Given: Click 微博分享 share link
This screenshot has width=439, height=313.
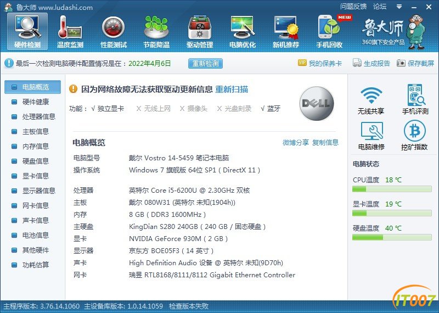Looking at the screenshot, I should click(296, 142).
